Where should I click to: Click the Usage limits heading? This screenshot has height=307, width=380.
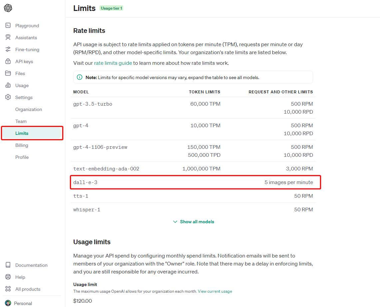(x=92, y=242)
